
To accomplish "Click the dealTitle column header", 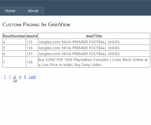I will [x=94, y=36].
